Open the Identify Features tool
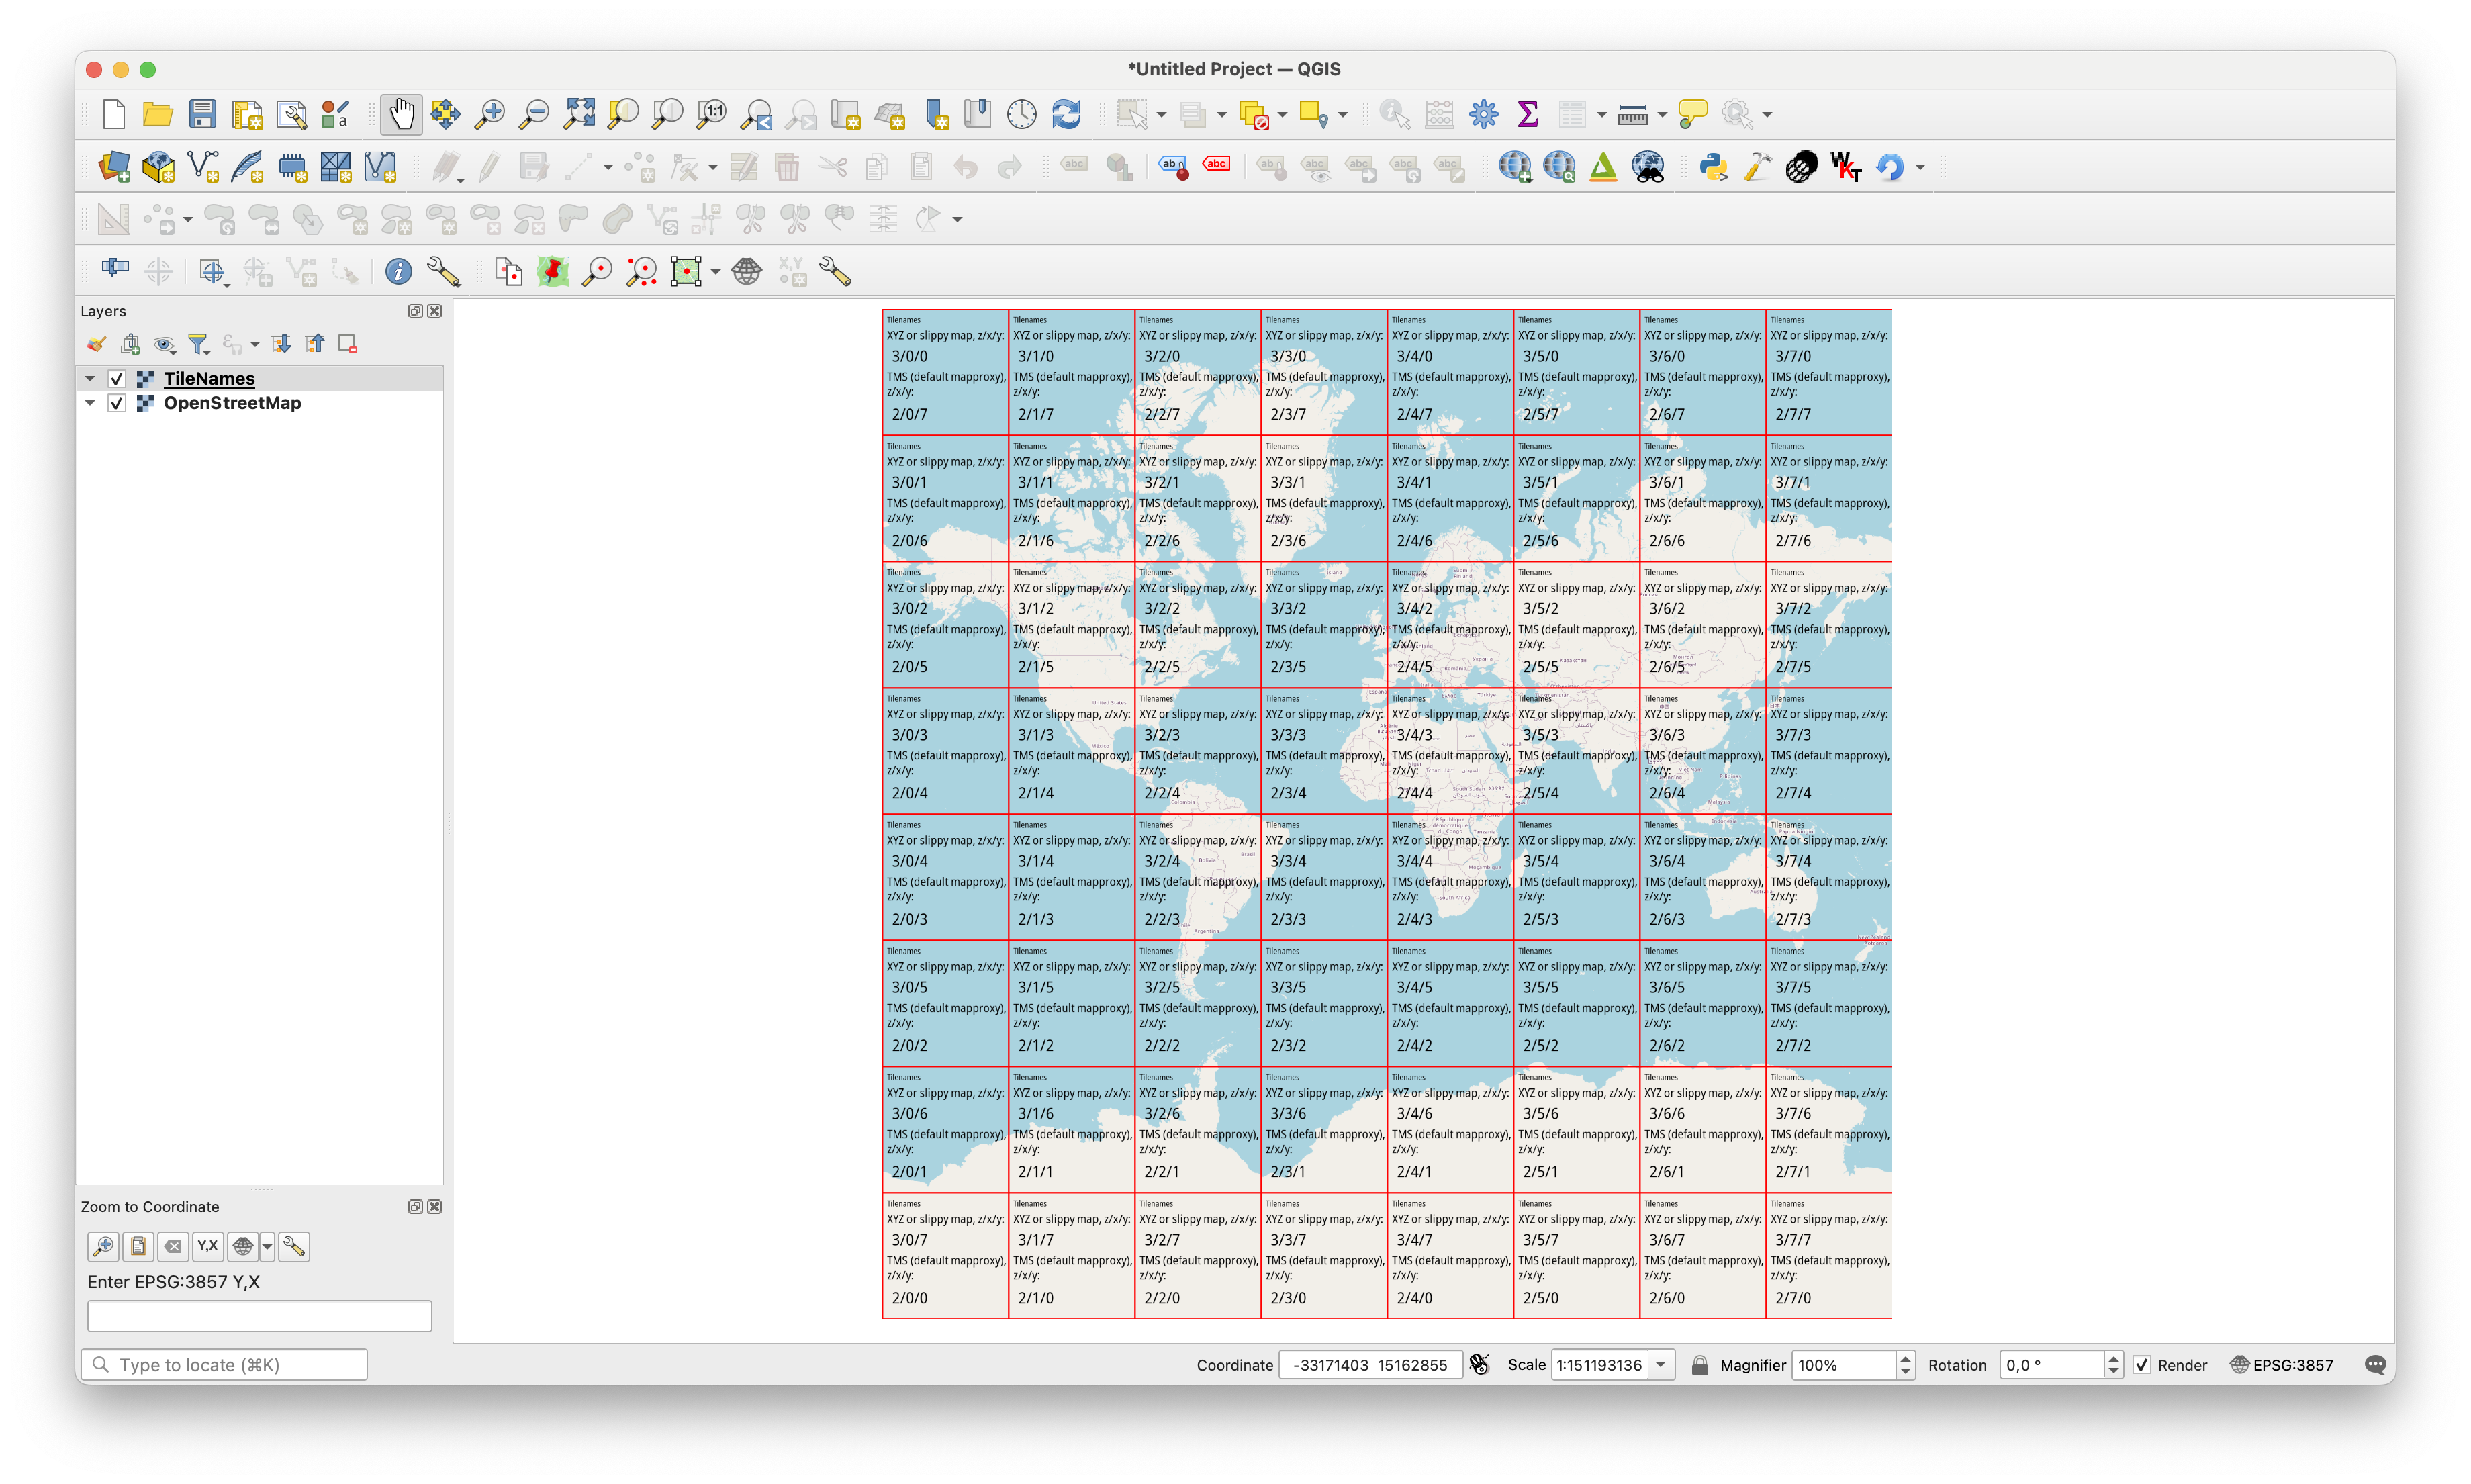2471x1484 pixels. click(1394, 114)
